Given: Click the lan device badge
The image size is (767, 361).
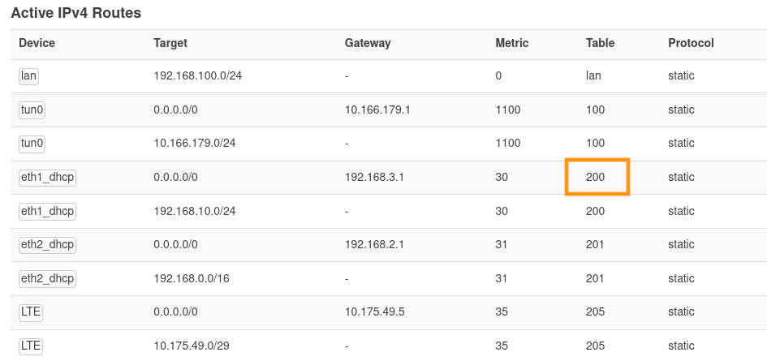Looking at the screenshot, I should pos(29,75).
